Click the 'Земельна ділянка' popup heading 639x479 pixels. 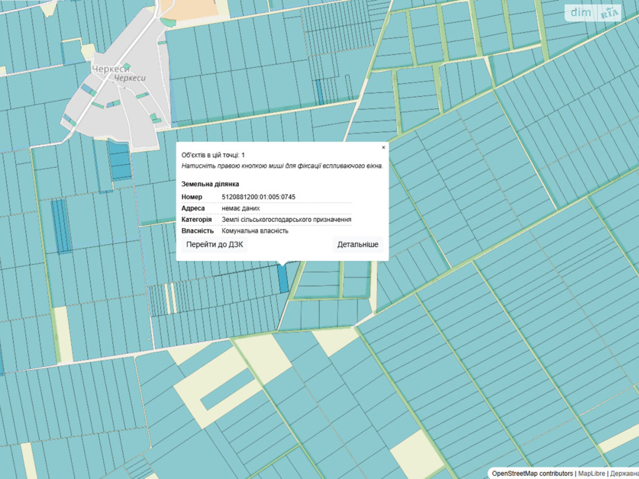[210, 184]
